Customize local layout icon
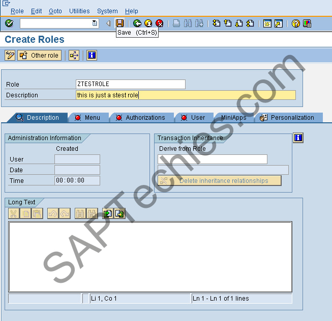Screen dimensions: 332x321 307,23
